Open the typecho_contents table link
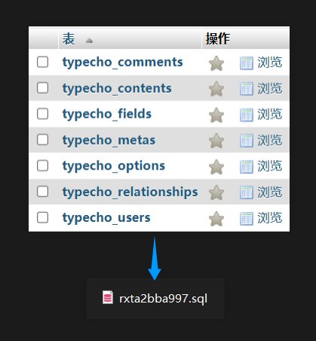The height and width of the screenshot is (341, 316). click(117, 88)
